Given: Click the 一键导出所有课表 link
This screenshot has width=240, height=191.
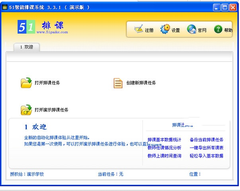Looking at the screenshot, I should (206, 148).
